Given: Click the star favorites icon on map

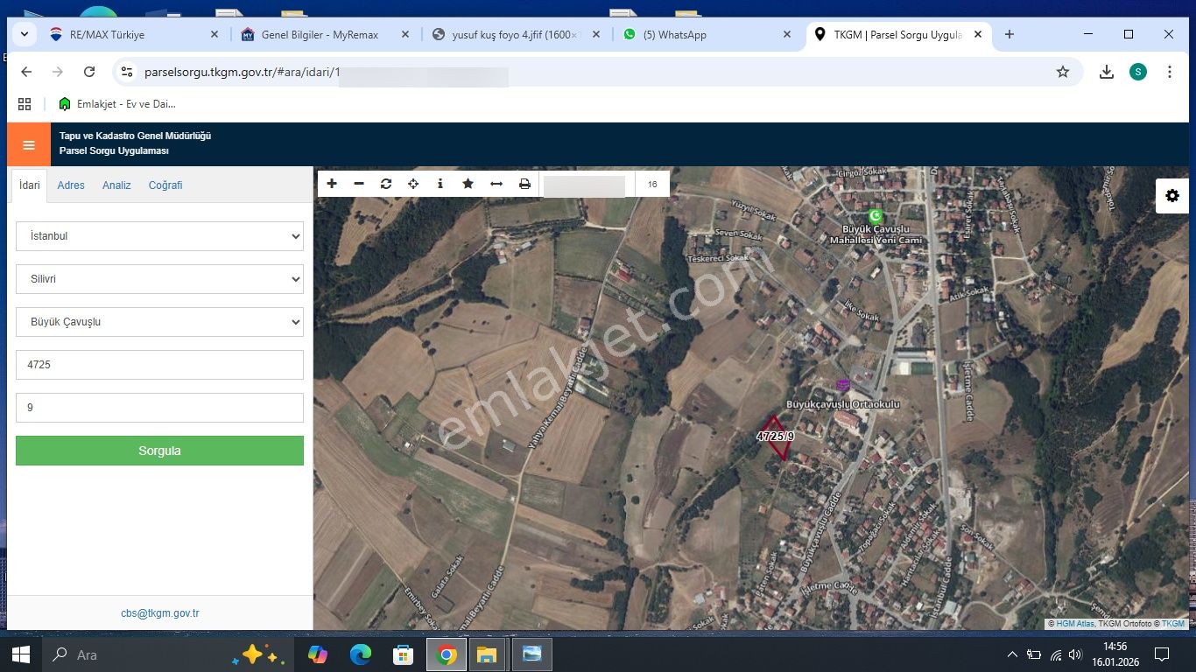Looking at the screenshot, I should point(468,184).
